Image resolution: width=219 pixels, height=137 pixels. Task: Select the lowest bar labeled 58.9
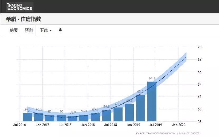point(73,119)
